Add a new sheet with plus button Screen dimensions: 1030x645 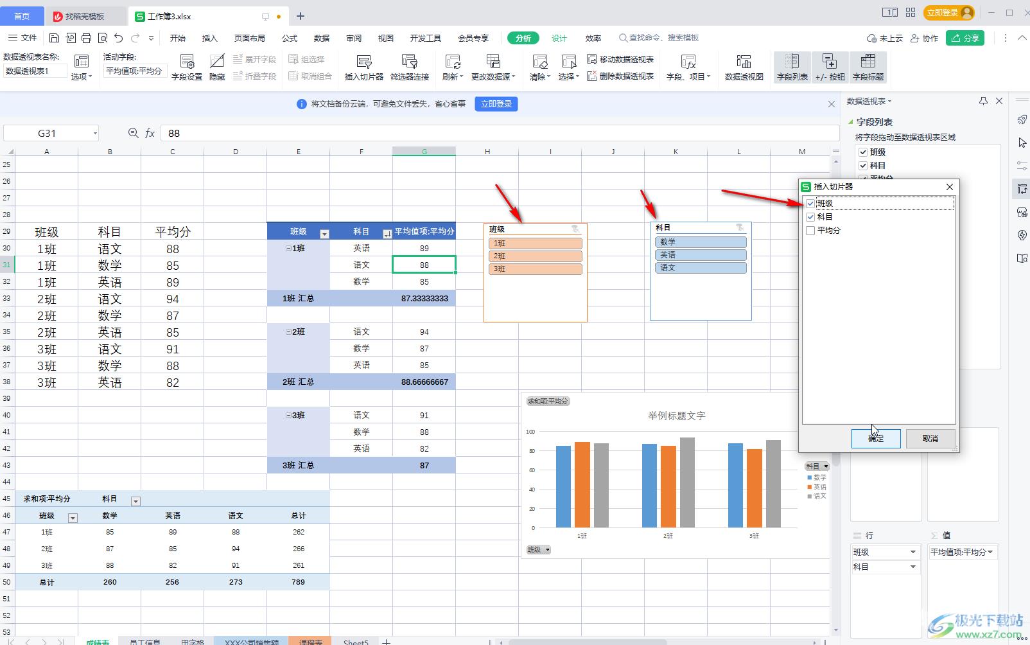(386, 641)
